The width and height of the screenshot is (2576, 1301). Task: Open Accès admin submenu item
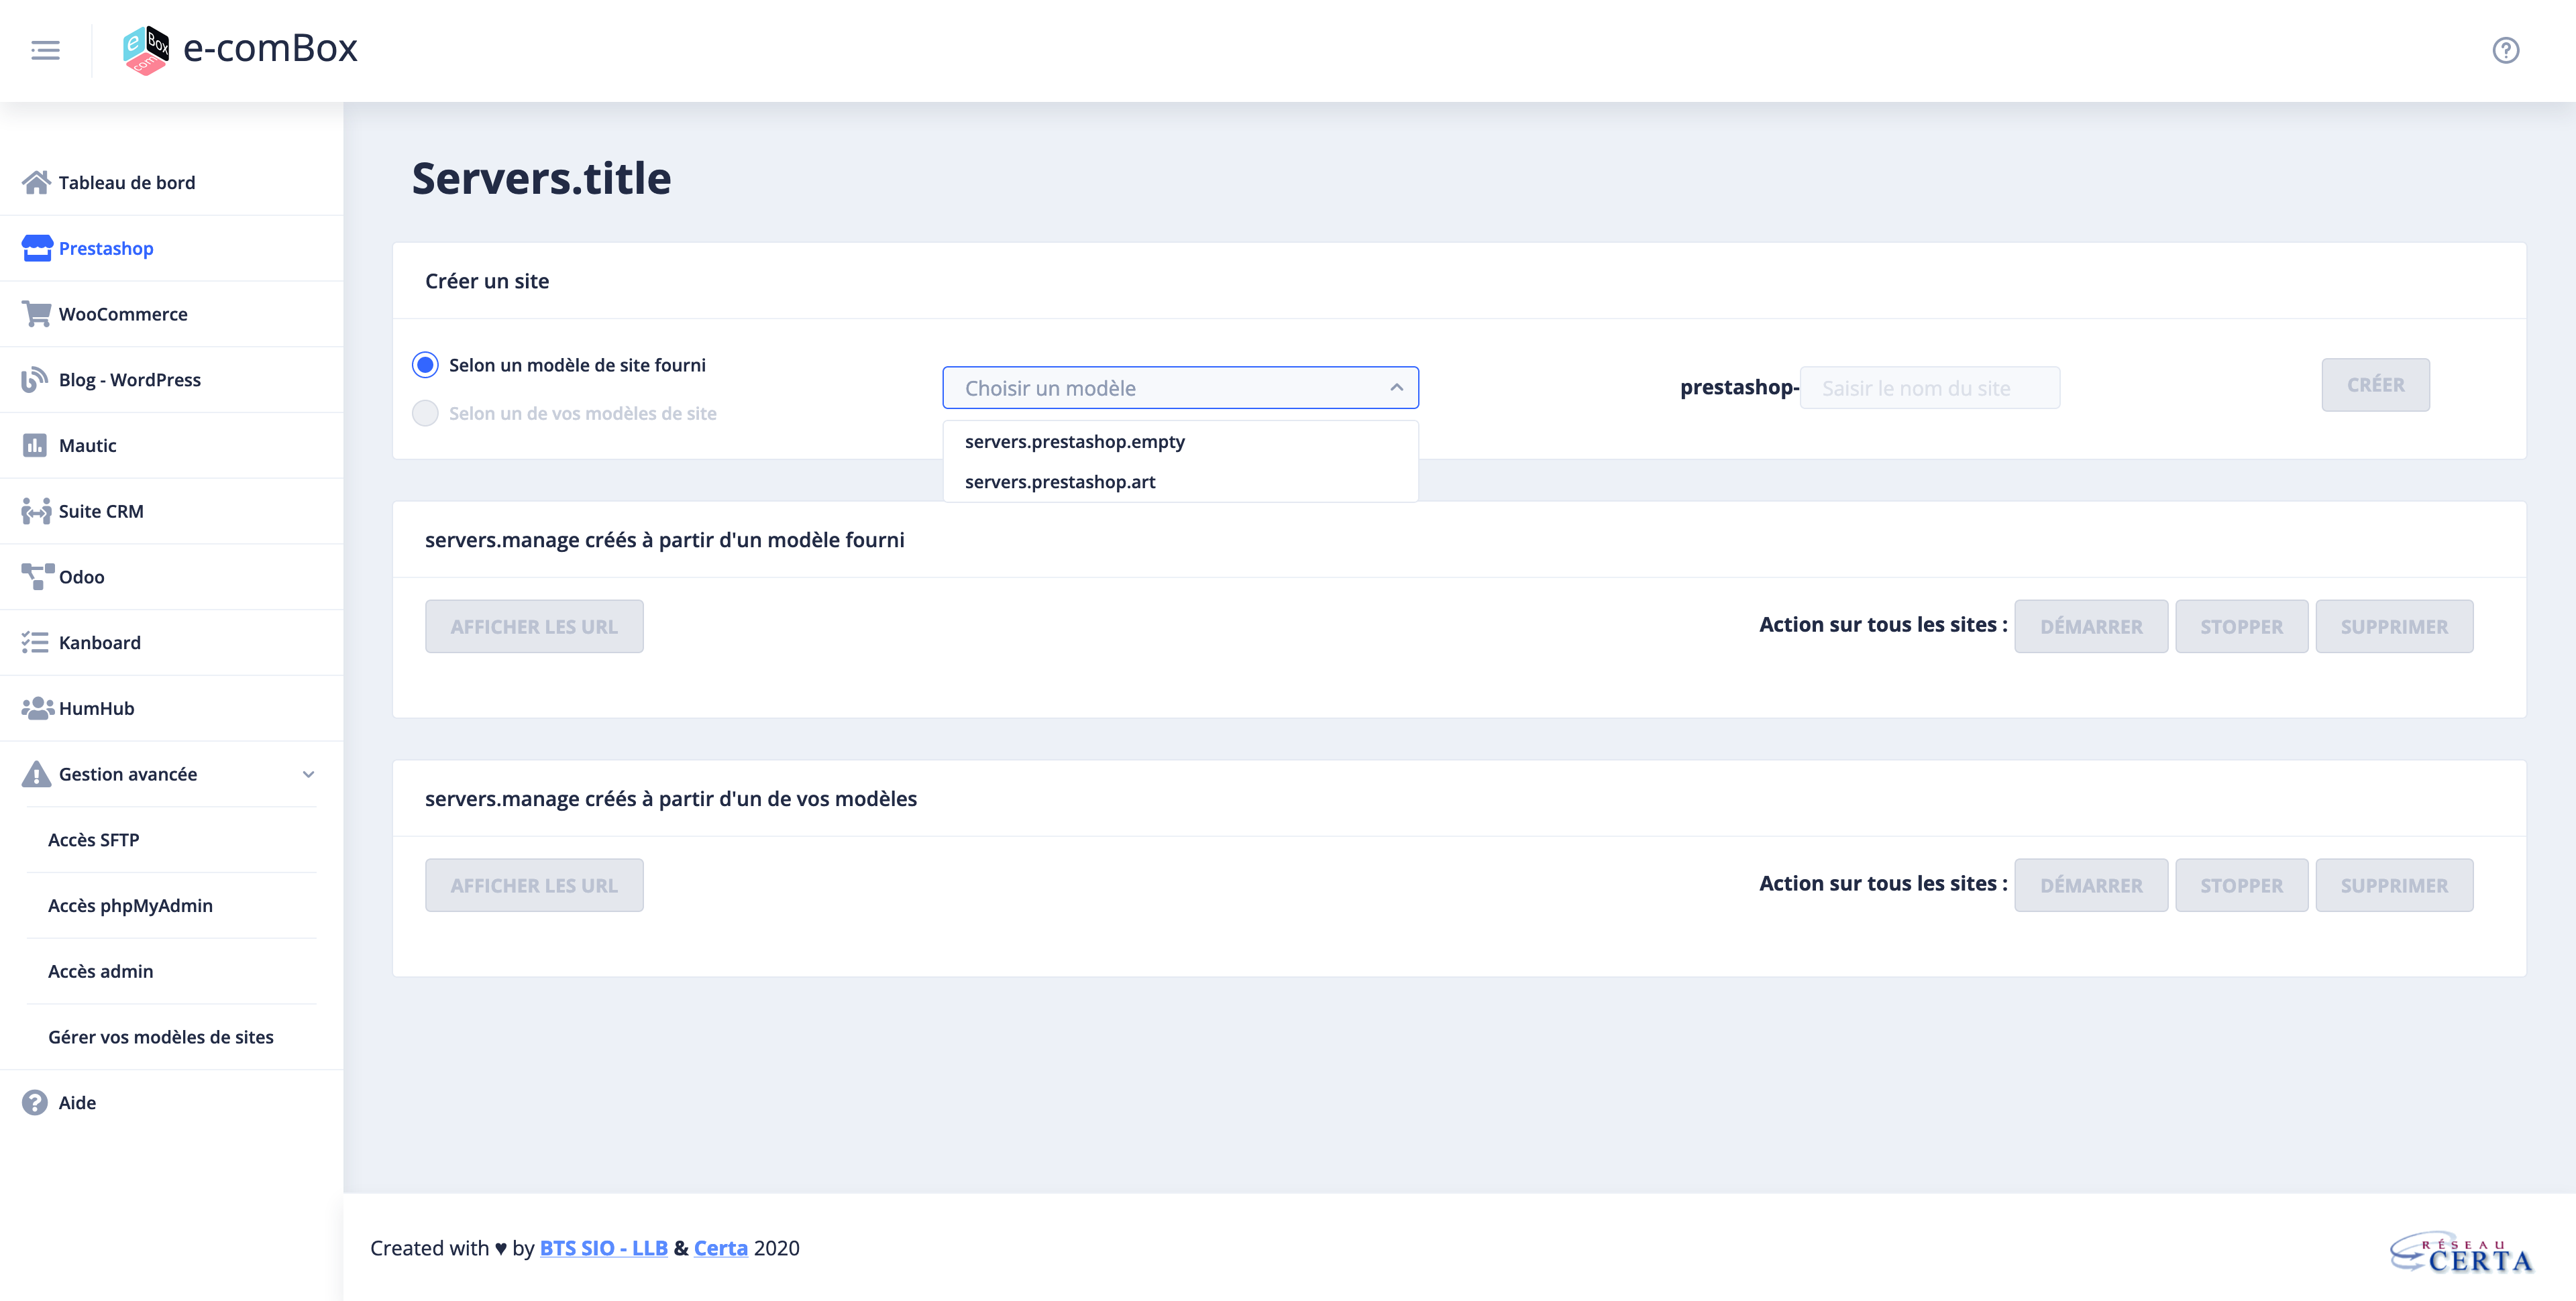pyautogui.click(x=171, y=971)
